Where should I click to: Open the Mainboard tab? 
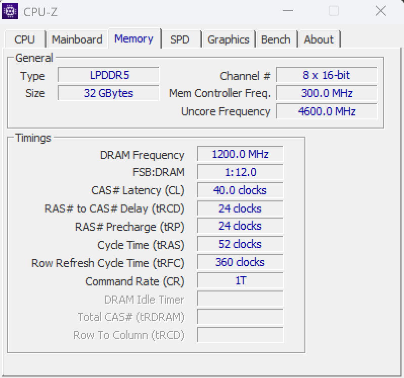click(x=77, y=39)
